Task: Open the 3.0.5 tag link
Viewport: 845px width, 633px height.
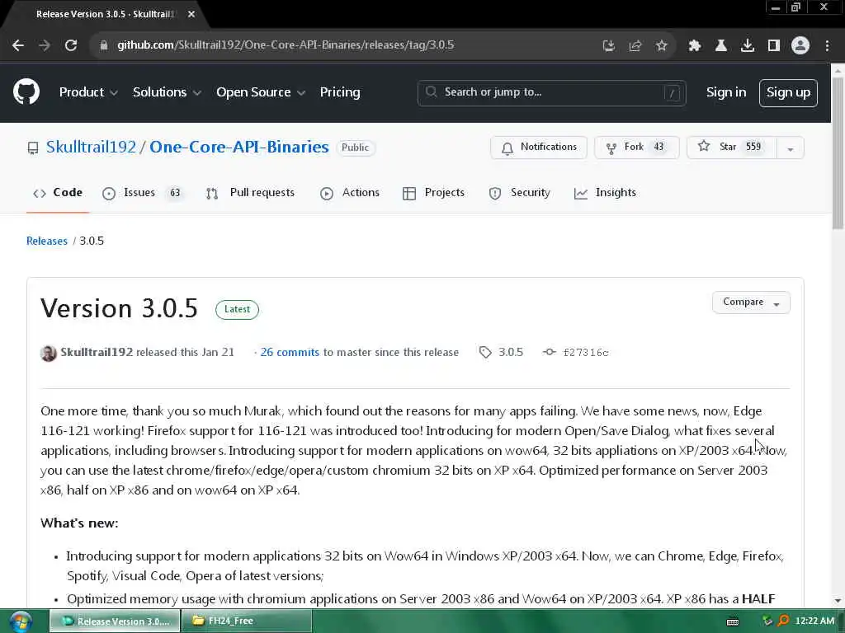Action: (x=501, y=353)
